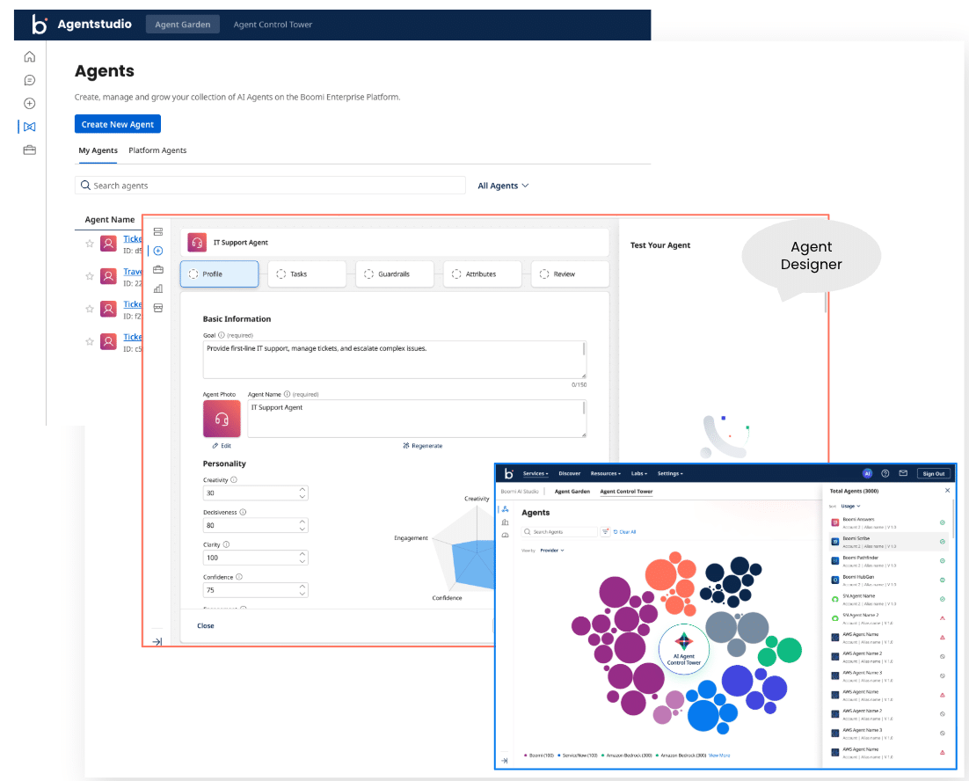Adjust the Decisiveness value stepper
This screenshot has width=969, height=781.
tap(302, 525)
